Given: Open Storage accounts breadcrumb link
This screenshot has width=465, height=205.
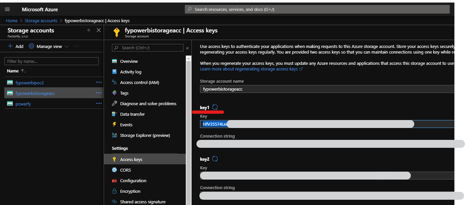Looking at the screenshot, I should coord(41,20).
